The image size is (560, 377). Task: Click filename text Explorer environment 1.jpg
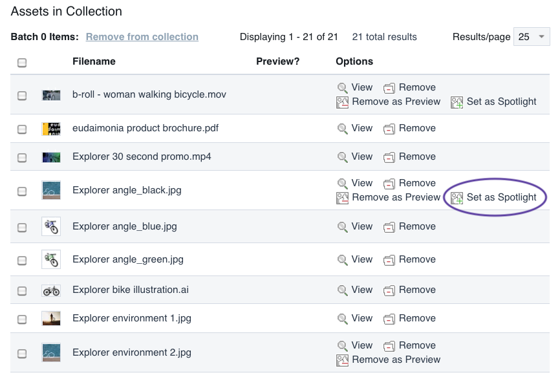click(132, 318)
